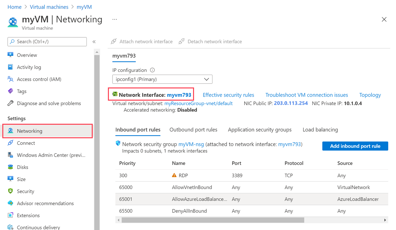This screenshot has height=230, width=396.
Task: Click Virtual machines in the breadcrumb
Action: 49,7
